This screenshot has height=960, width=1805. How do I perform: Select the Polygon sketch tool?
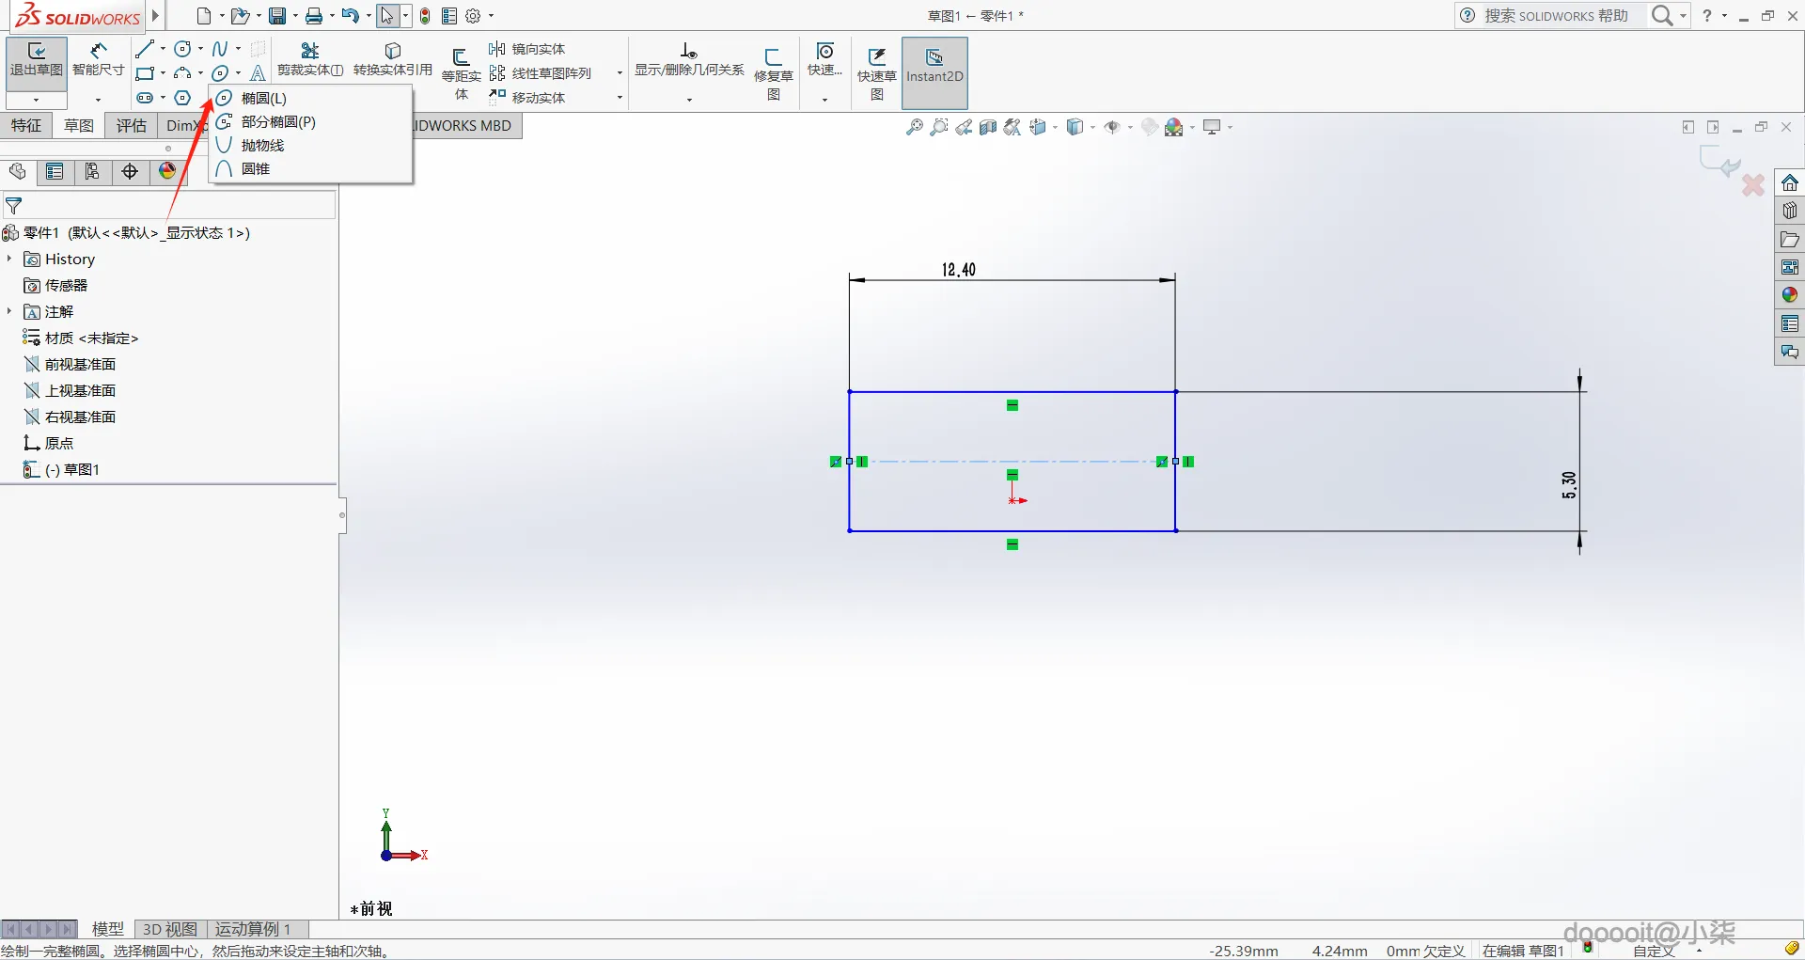point(182,98)
